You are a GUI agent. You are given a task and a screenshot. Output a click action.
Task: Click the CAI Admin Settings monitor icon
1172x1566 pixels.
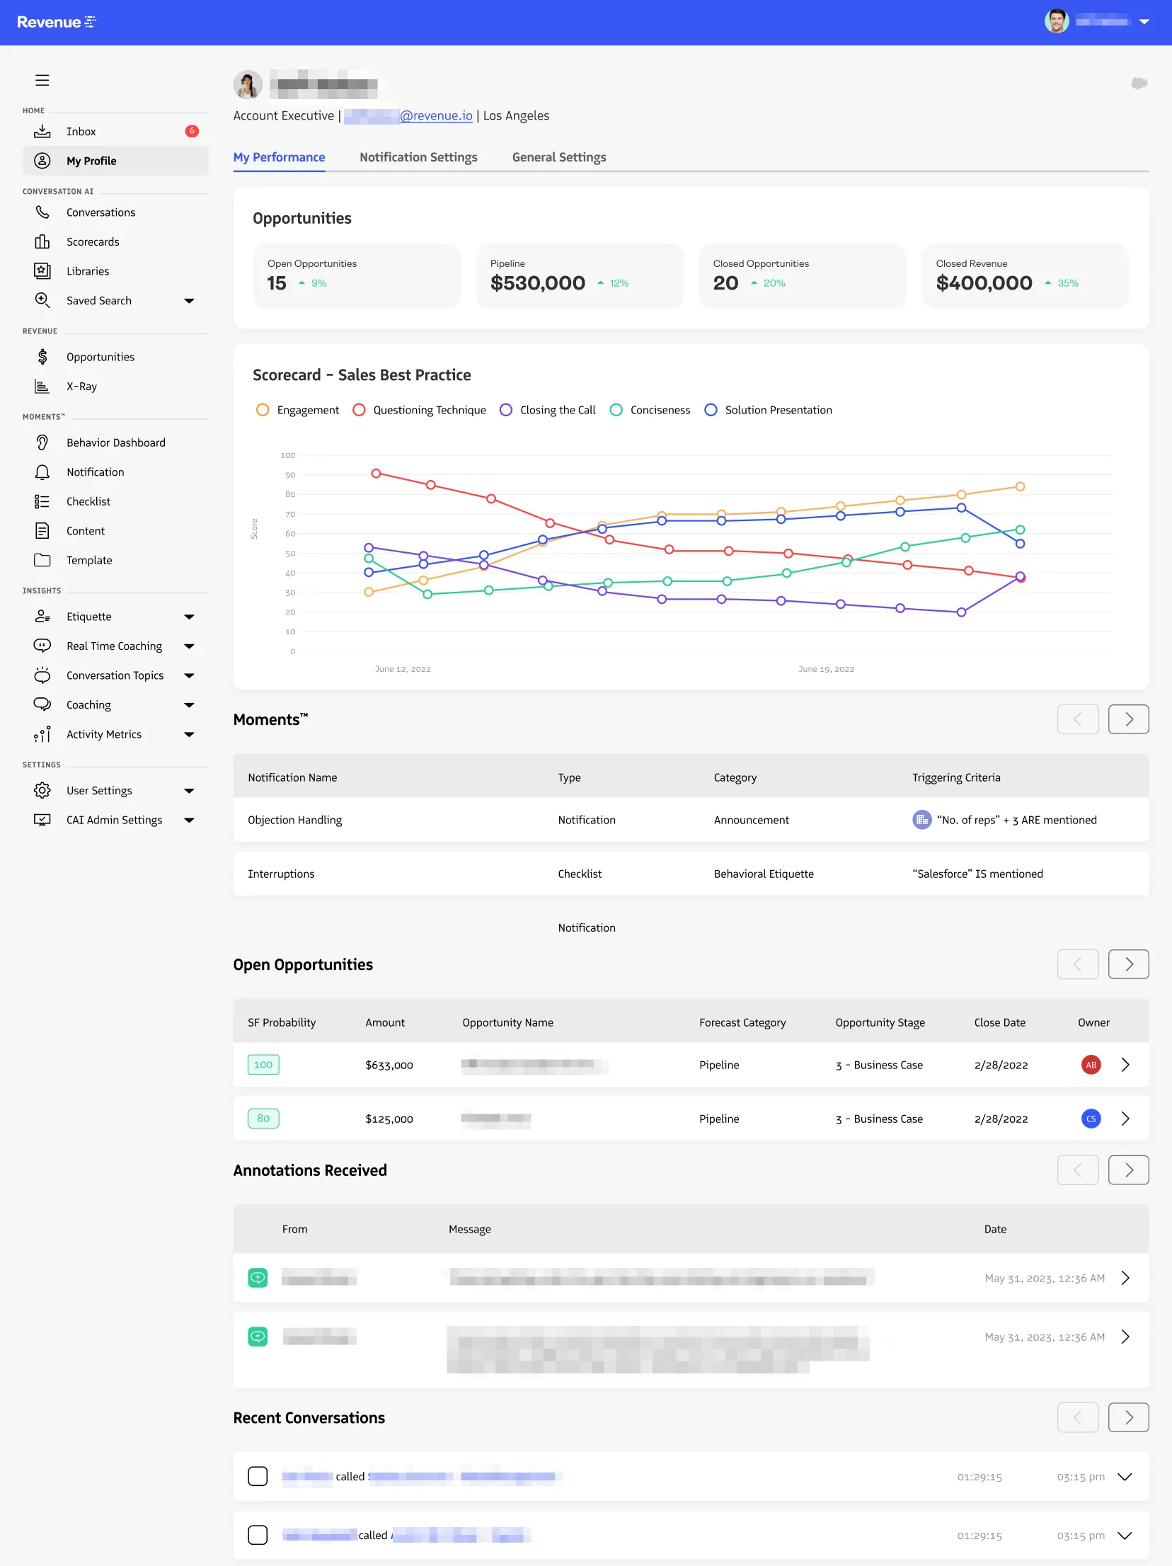click(x=42, y=820)
